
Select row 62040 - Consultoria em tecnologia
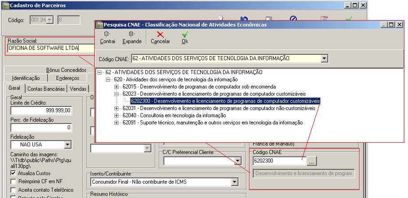point(174,115)
